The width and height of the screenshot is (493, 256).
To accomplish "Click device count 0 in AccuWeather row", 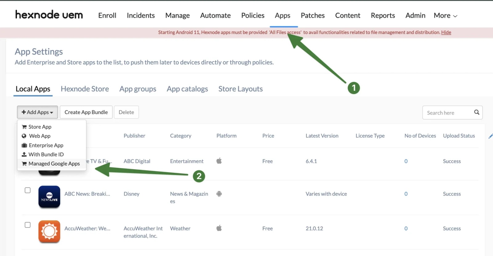I will pos(406,228).
